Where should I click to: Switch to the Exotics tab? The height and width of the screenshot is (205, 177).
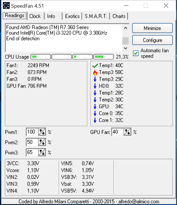(72, 16)
